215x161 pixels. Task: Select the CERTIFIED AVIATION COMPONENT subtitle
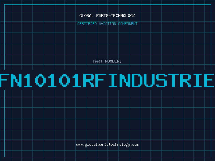click(107, 24)
